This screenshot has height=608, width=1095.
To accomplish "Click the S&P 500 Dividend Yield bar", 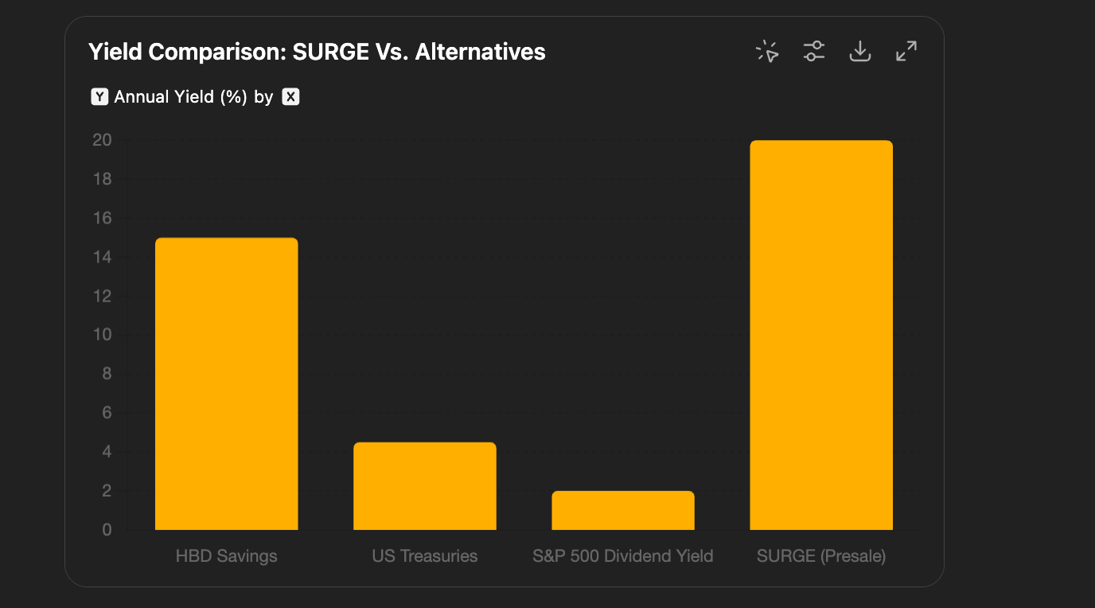I will [622, 510].
